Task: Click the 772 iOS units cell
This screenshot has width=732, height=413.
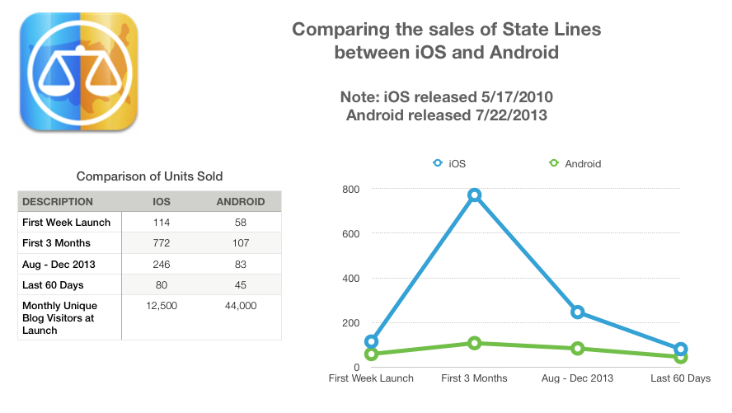Action: [x=162, y=243]
